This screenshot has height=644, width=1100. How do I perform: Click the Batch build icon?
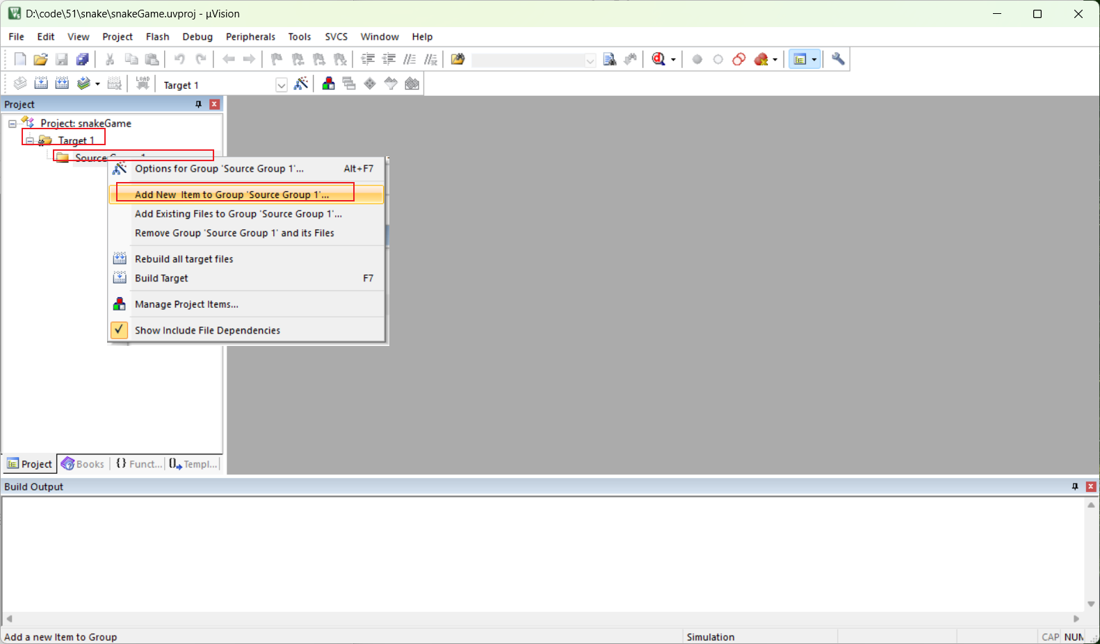83,84
